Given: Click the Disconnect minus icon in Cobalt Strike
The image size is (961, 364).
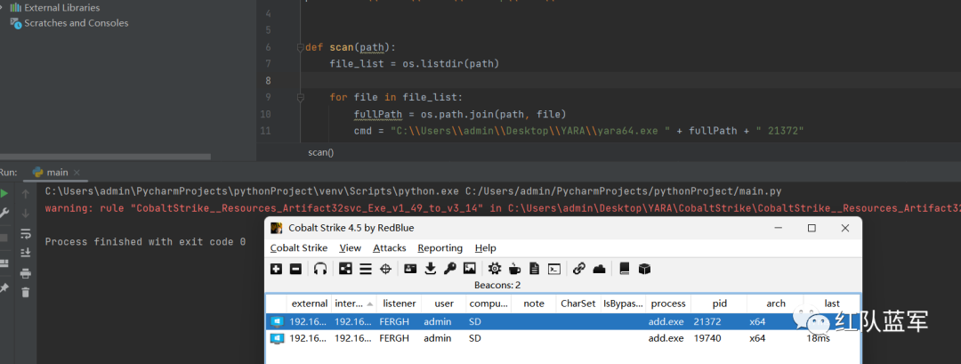Looking at the screenshot, I should [295, 269].
